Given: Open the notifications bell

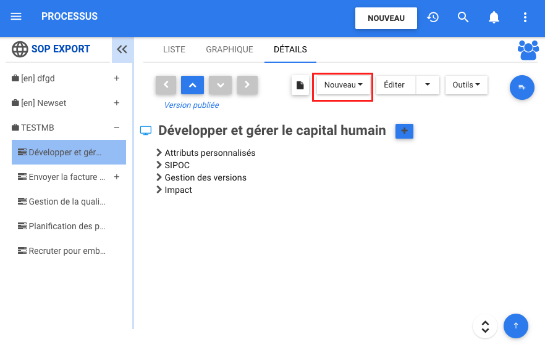Looking at the screenshot, I should click(494, 17).
